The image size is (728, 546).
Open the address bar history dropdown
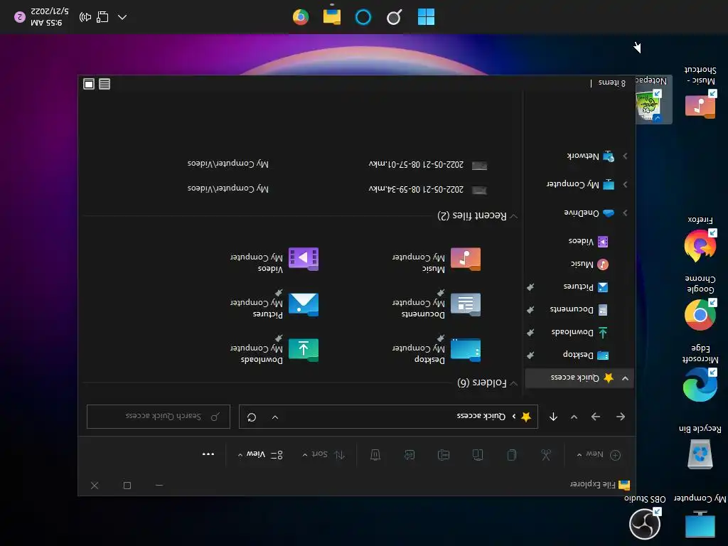[275, 417]
